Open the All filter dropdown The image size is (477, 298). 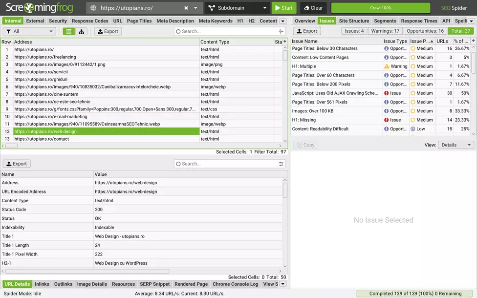pos(29,31)
